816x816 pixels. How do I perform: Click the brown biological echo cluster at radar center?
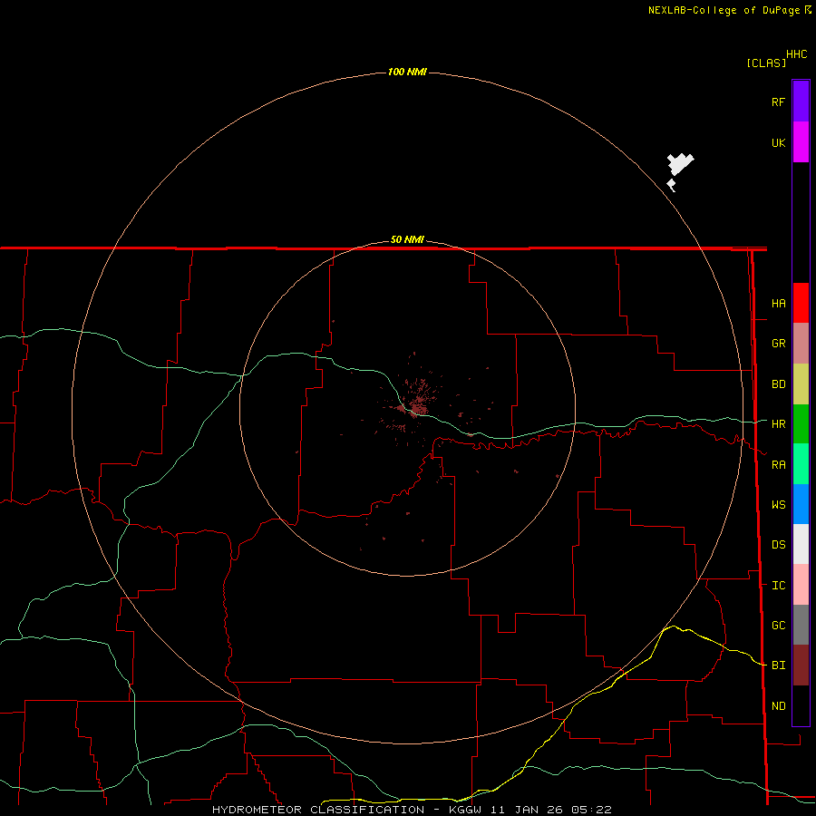coord(417,403)
